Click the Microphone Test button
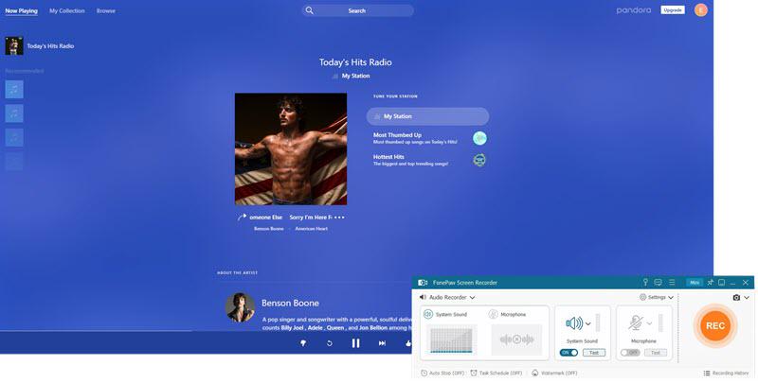 point(656,353)
